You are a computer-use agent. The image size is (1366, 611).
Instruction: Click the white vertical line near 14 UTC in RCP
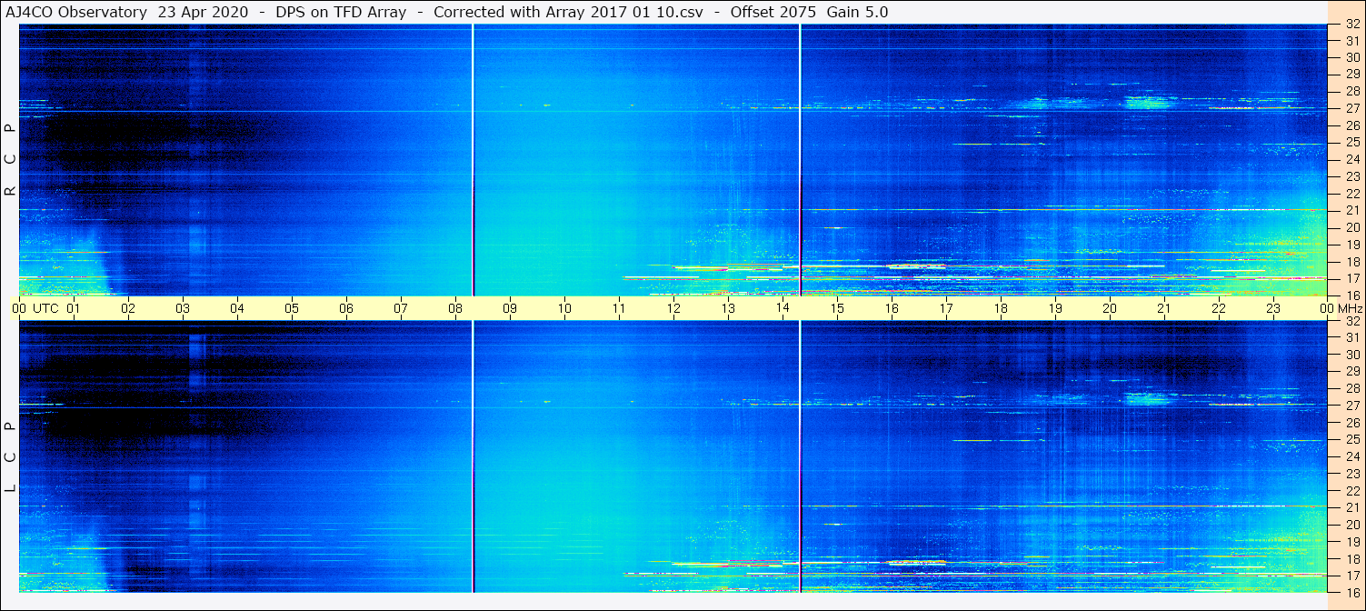tap(801, 159)
